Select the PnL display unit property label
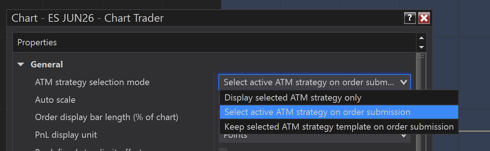Viewport: 490px width, 151px height. [66, 135]
